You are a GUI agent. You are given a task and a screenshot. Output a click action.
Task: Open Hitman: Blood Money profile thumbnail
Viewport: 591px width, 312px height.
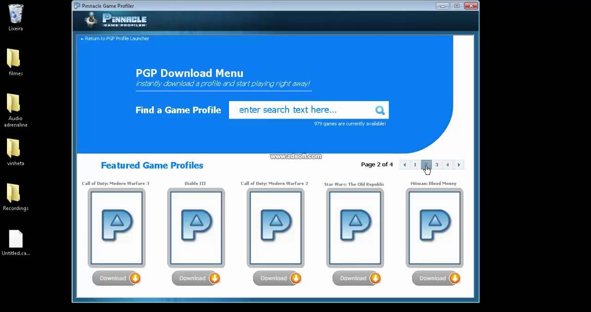pyautogui.click(x=434, y=228)
